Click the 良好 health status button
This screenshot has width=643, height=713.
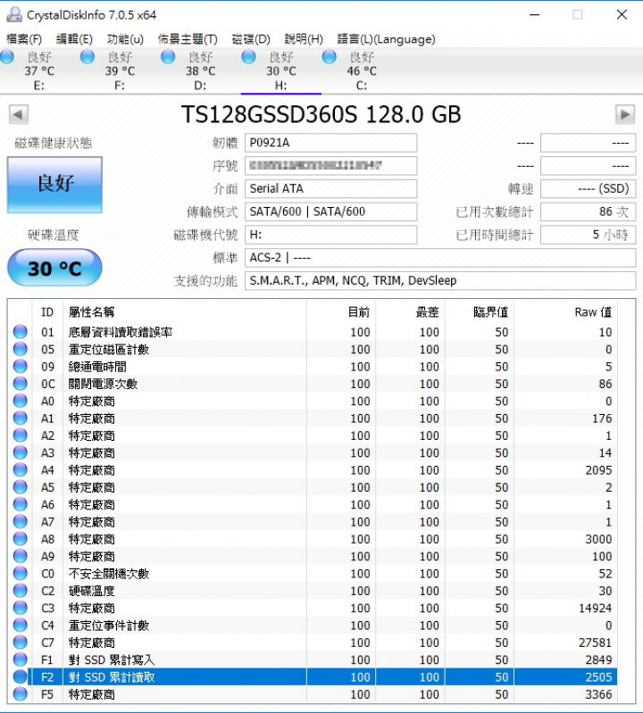[x=54, y=185]
